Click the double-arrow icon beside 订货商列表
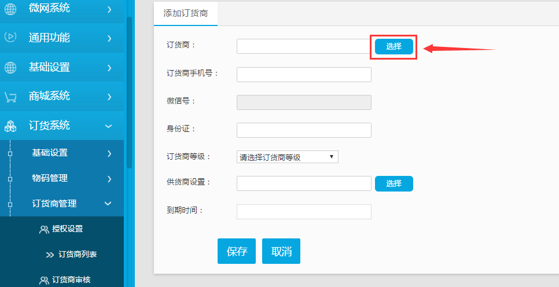This screenshot has width=559, height=287. [x=50, y=255]
